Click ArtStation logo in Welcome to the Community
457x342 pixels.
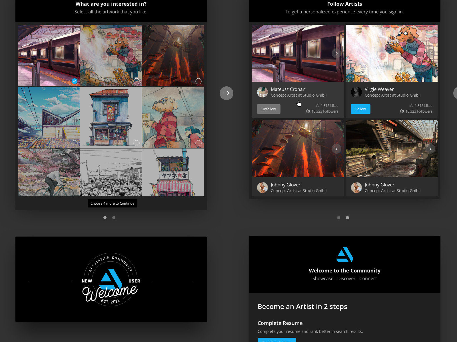click(x=345, y=255)
